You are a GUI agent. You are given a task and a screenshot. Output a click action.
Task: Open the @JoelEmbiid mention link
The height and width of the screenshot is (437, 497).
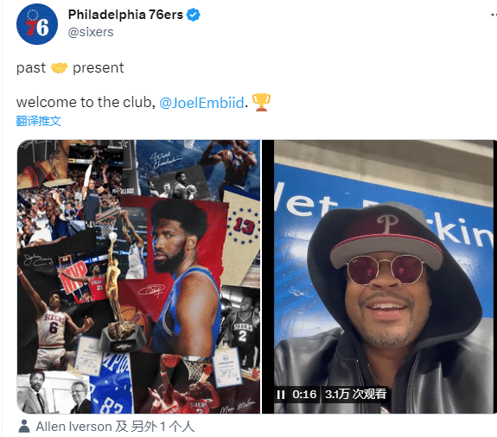pyautogui.click(x=201, y=103)
